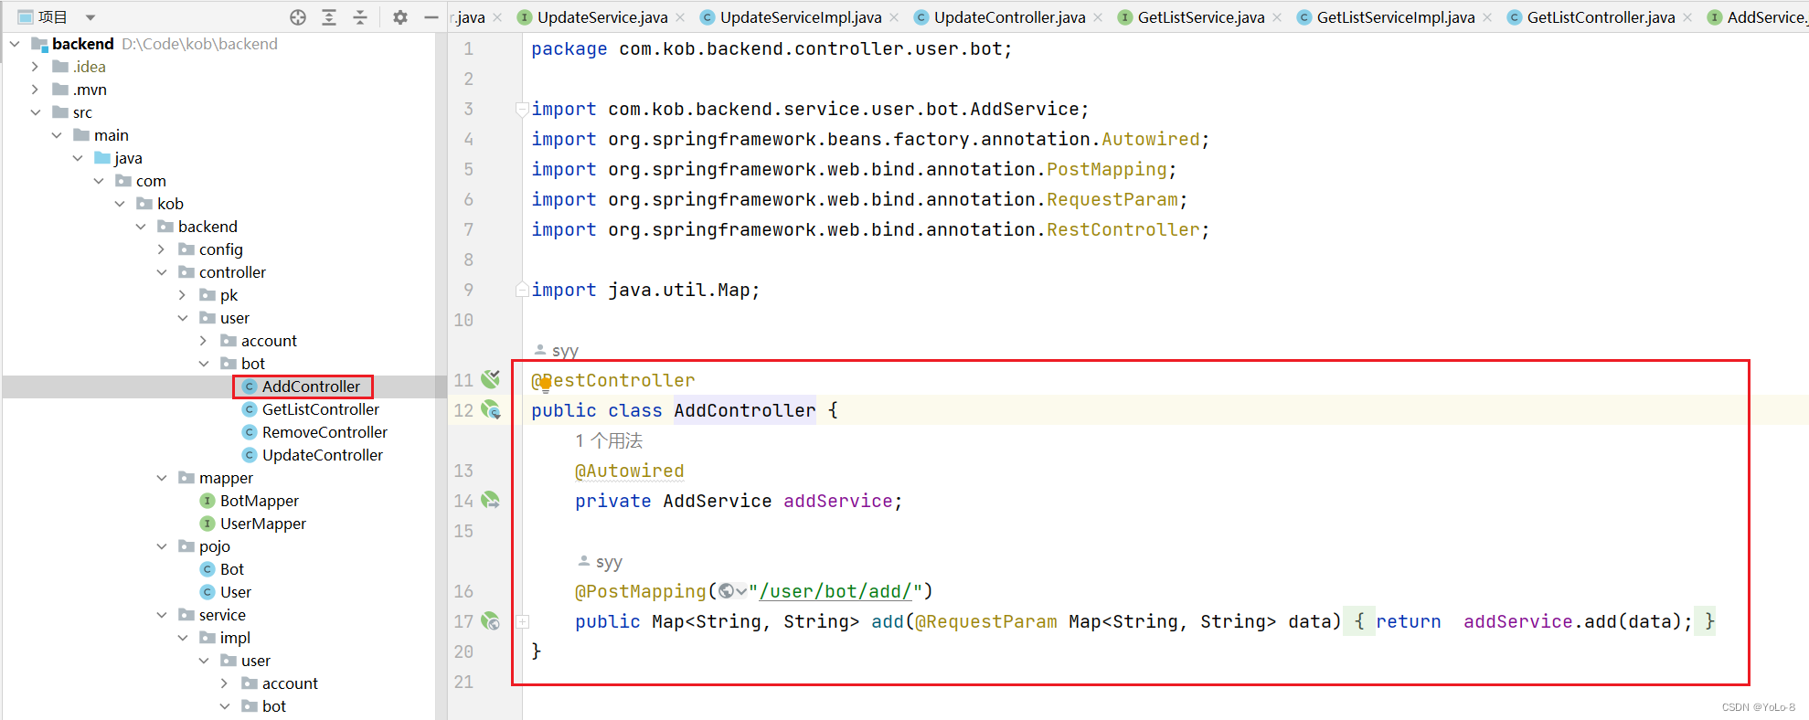
Task: Switch to GetListService.java tab
Action: tap(1201, 17)
